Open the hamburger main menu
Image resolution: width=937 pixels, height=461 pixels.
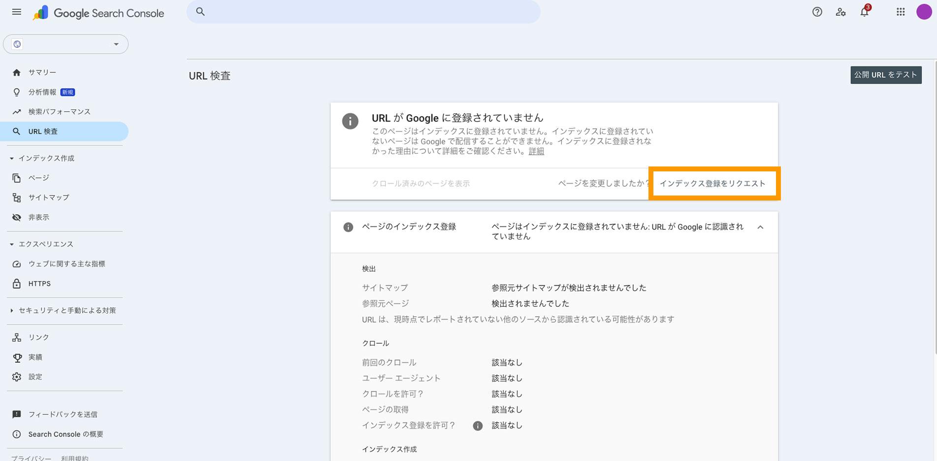[17, 12]
